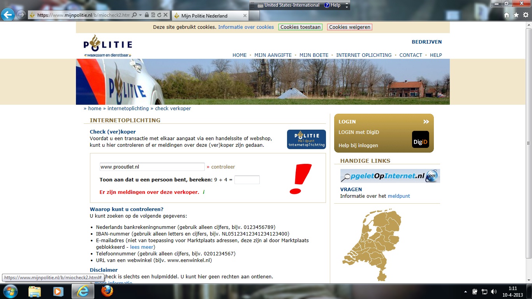The width and height of the screenshot is (532, 299).
Task: Open the opgeletOpInternet.nl banner
Action: click(390, 176)
